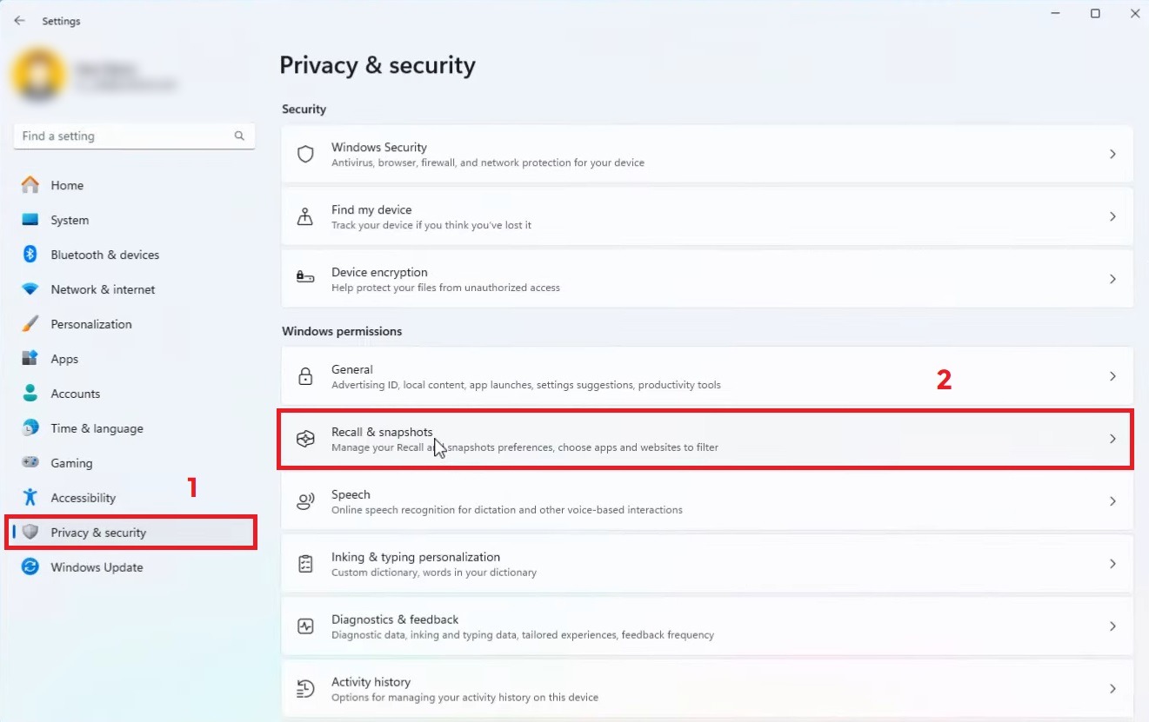The width and height of the screenshot is (1149, 722).
Task: Click the Windows Security shield icon
Action: click(x=305, y=154)
